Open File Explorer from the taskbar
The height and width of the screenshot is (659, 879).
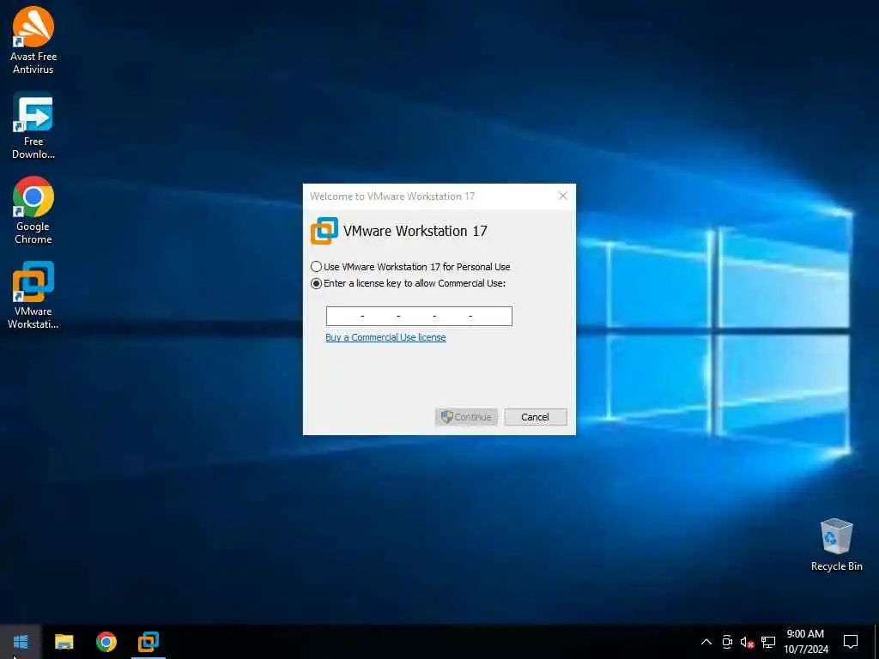[64, 642]
